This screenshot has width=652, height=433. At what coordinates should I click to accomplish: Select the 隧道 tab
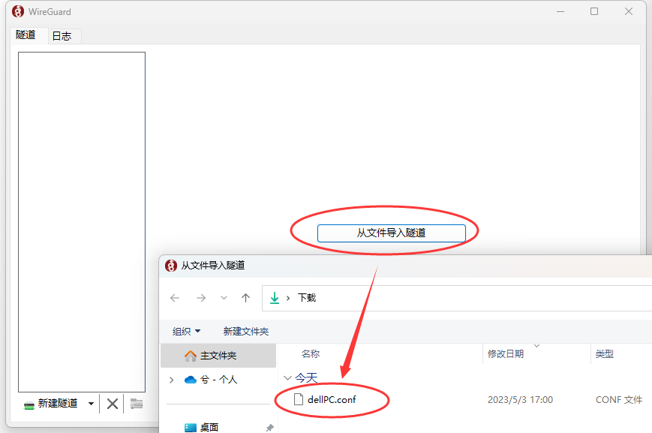26,35
